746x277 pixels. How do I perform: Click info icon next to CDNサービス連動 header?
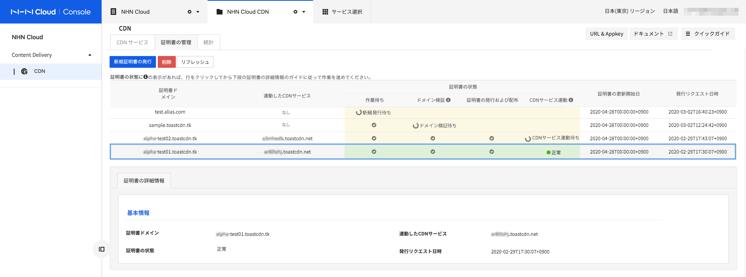(x=571, y=100)
